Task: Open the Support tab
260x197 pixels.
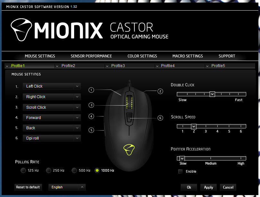Action: (x=227, y=56)
